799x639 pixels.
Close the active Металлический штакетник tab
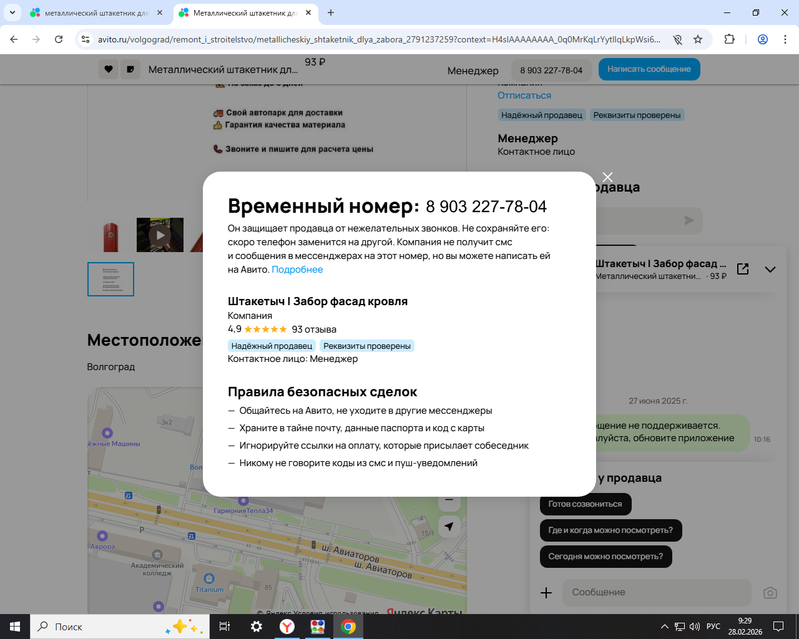[308, 12]
